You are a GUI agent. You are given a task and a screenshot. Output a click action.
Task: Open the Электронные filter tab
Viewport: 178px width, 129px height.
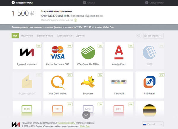click(x=64, y=36)
